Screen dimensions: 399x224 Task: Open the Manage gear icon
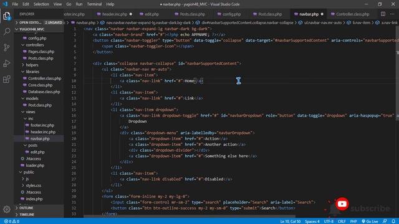pos(7,209)
